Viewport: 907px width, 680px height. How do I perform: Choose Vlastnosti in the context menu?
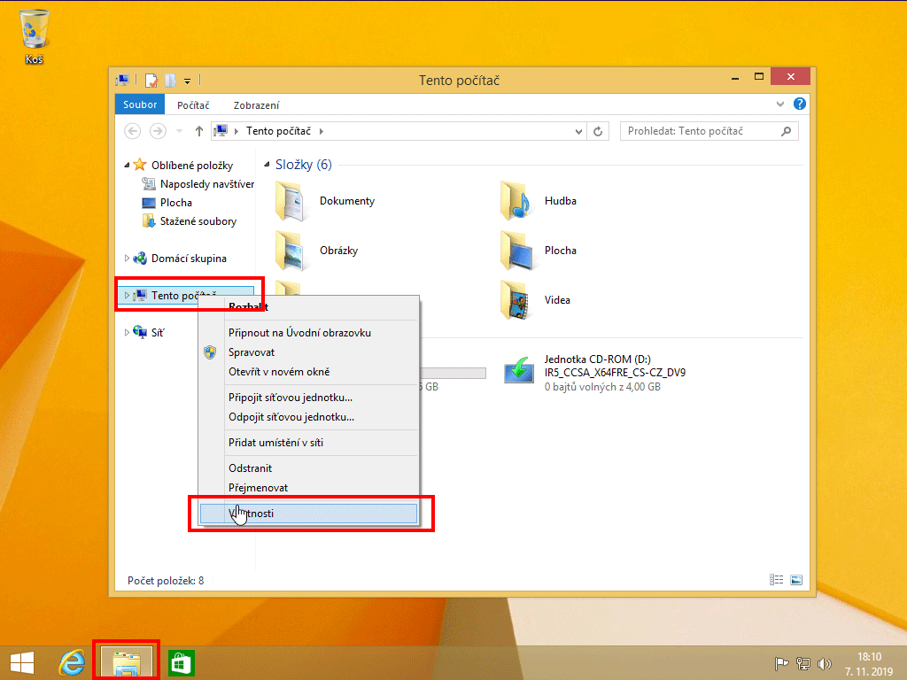click(x=307, y=514)
